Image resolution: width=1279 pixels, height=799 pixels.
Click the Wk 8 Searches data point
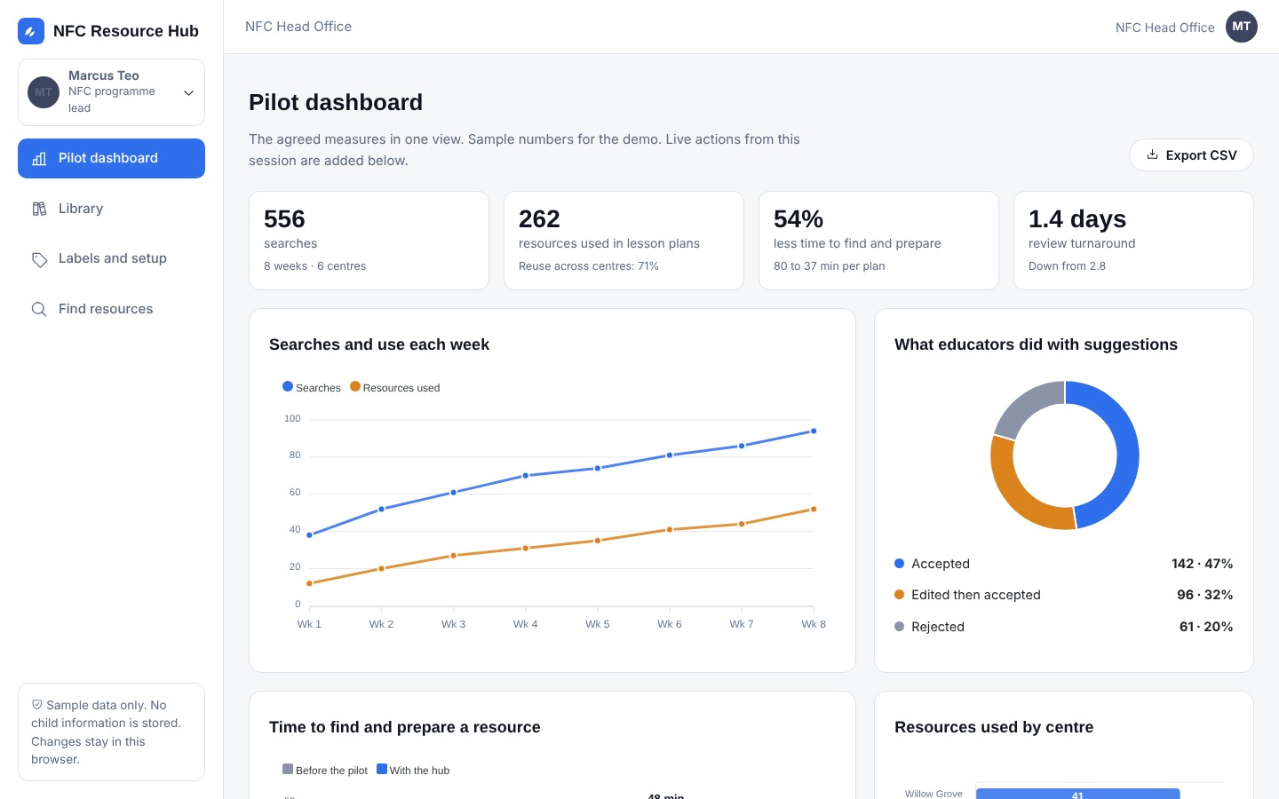(x=814, y=431)
